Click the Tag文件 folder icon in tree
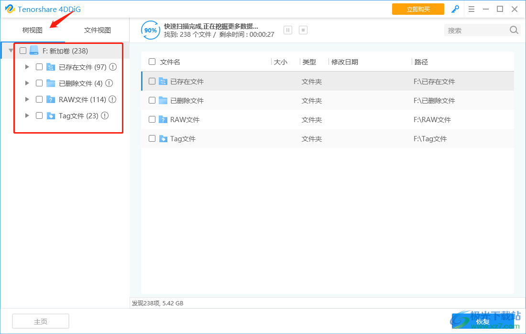This screenshot has height=334, width=526. click(x=51, y=116)
